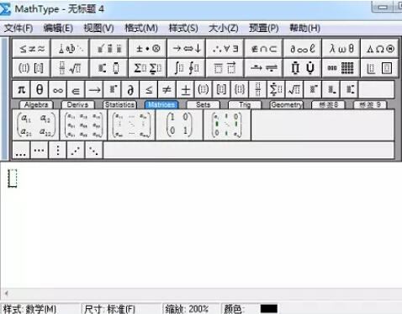The height and width of the screenshot is (314, 402).
Task: Open the operator symbols palette (± • ⊗)
Action: 147,49
